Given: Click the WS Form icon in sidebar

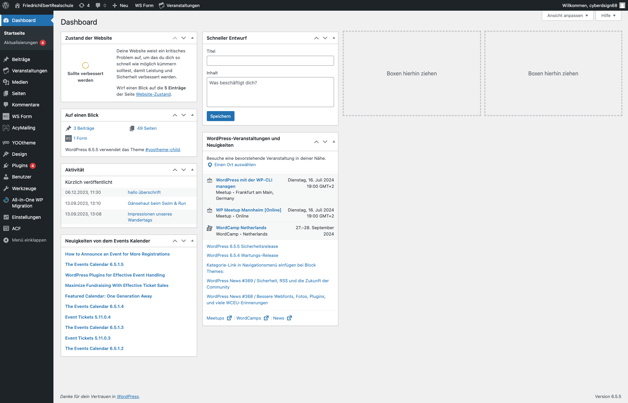Looking at the screenshot, I should point(6,116).
